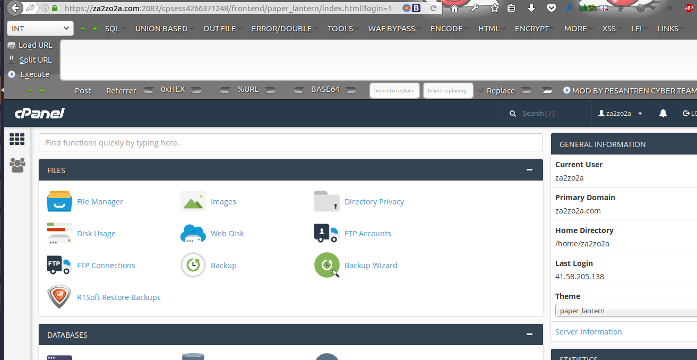This screenshot has height=360, width=697.
Task: Click Split URL in hackbar
Action: pyautogui.click(x=30, y=60)
